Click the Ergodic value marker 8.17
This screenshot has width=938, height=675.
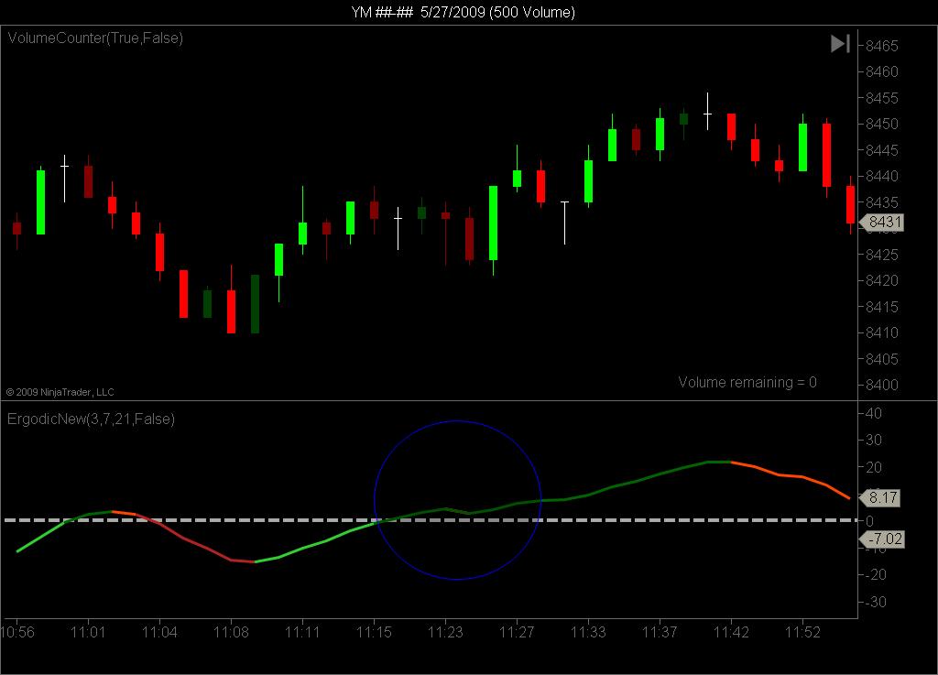(x=880, y=497)
